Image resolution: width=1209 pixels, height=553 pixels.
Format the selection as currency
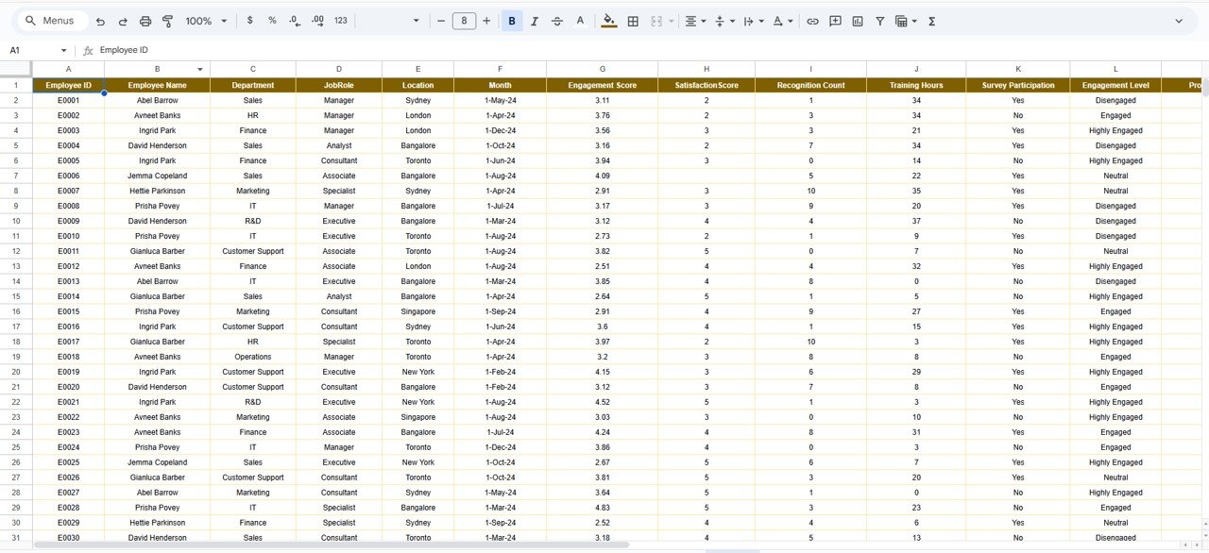[249, 20]
